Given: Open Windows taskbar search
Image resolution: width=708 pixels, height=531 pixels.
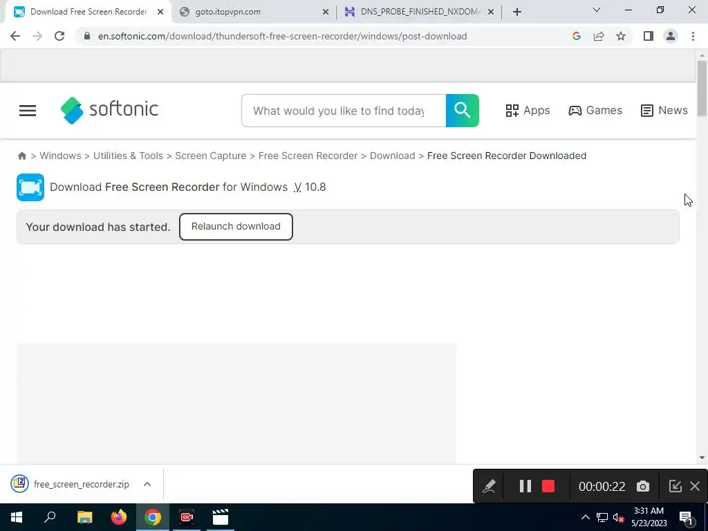Looking at the screenshot, I should pos(50,517).
